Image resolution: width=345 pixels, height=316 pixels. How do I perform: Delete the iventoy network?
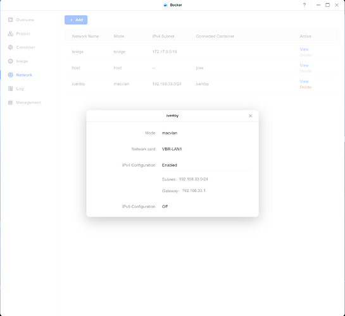[x=306, y=87]
